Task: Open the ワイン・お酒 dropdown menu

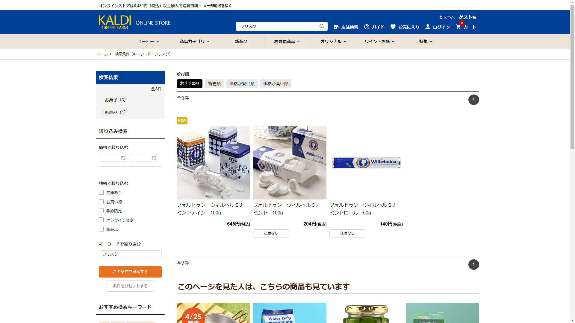Action: click(379, 42)
